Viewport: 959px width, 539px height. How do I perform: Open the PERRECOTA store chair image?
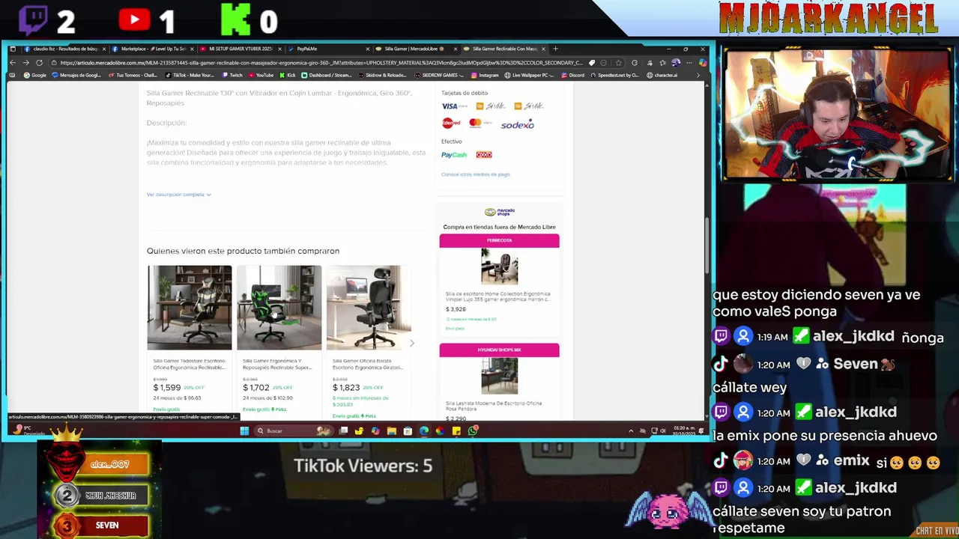[499, 267]
